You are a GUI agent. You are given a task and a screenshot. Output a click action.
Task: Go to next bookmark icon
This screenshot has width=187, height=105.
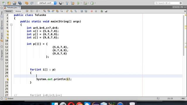71,11
